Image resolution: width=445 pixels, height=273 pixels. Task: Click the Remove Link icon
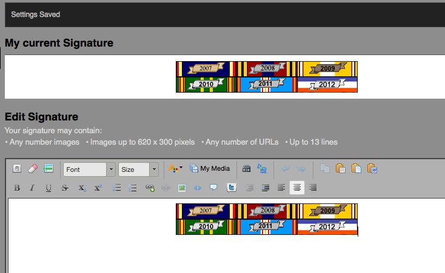pyautogui.click(x=166, y=188)
